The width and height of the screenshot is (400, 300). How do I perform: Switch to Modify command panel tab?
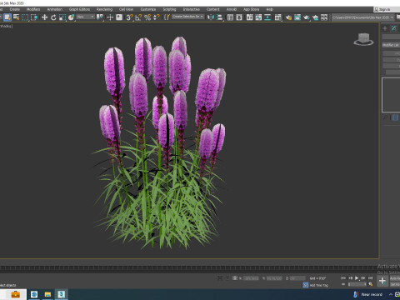(394, 28)
